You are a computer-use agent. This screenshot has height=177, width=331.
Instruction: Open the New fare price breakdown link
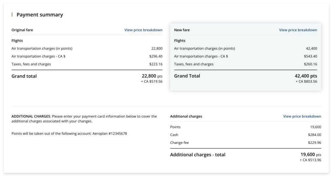(x=298, y=30)
